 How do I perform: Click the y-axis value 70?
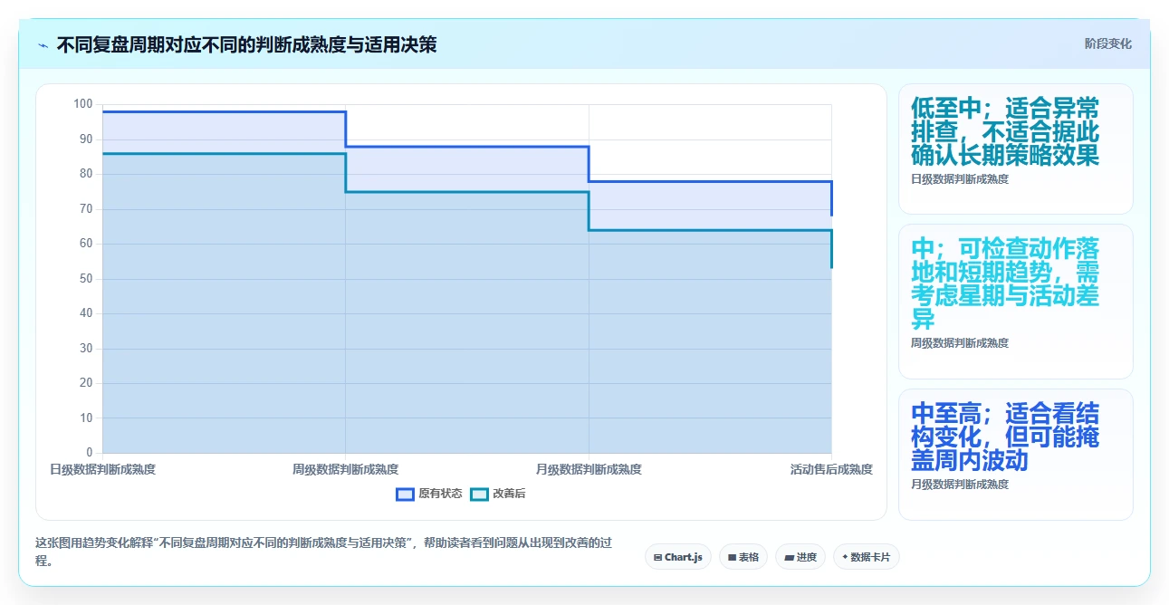point(86,208)
